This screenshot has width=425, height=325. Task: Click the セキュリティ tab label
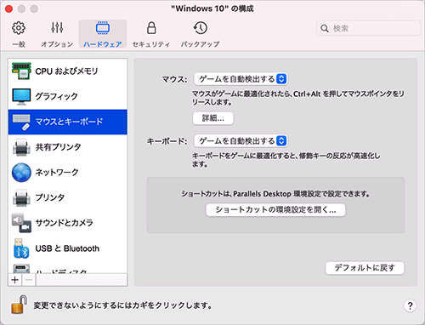(x=151, y=44)
